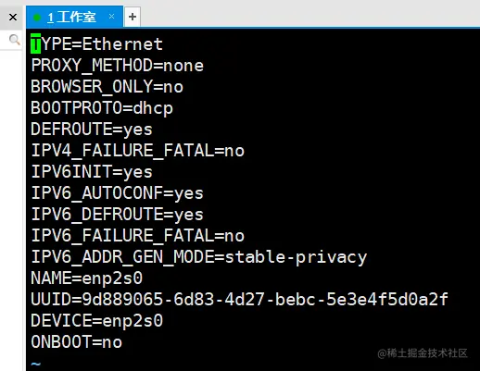480x371 pixels.
Task: Click the UUID value text
Action: (265, 299)
